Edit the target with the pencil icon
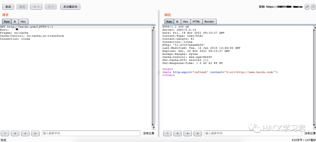Viewport: 316px width, 142px height. (x=307, y=7)
